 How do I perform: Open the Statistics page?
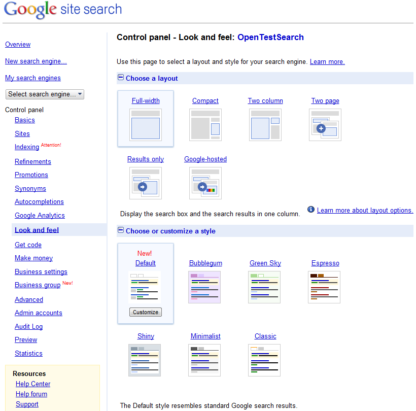(x=28, y=354)
